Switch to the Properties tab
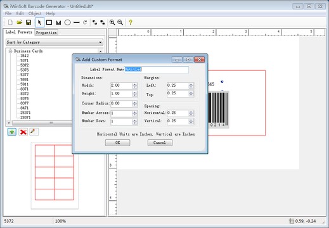This screenshot has height=228, width=329. pyautogui.click(x=46, y=33)
